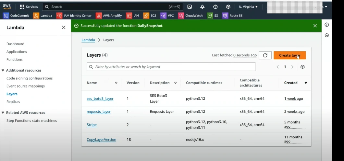The height and width of the screenshot is (161, 344).
Task: Open the AWS console settings gear
Action: tap(228, 7)
